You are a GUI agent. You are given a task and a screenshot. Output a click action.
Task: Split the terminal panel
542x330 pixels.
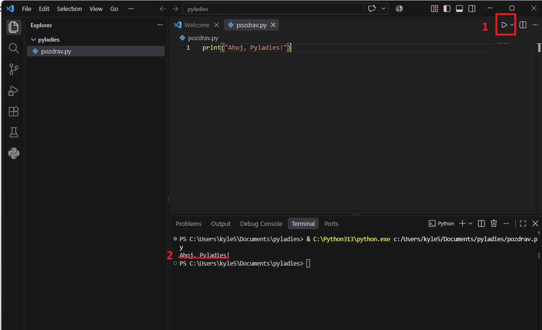(481, 224)
